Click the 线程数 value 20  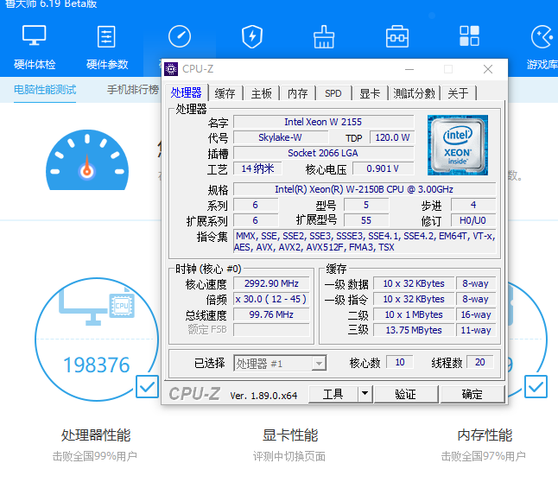pos(479,362)
